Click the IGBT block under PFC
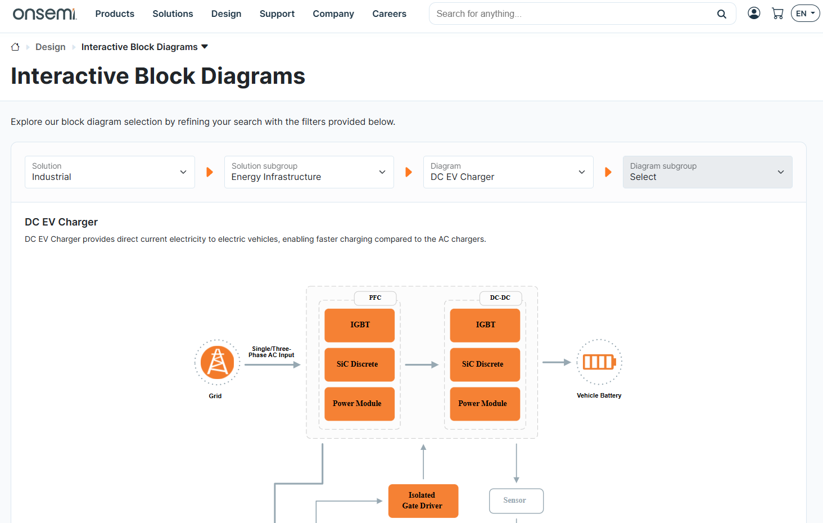This screenshot has width=823, height=523. pos(359,325)
